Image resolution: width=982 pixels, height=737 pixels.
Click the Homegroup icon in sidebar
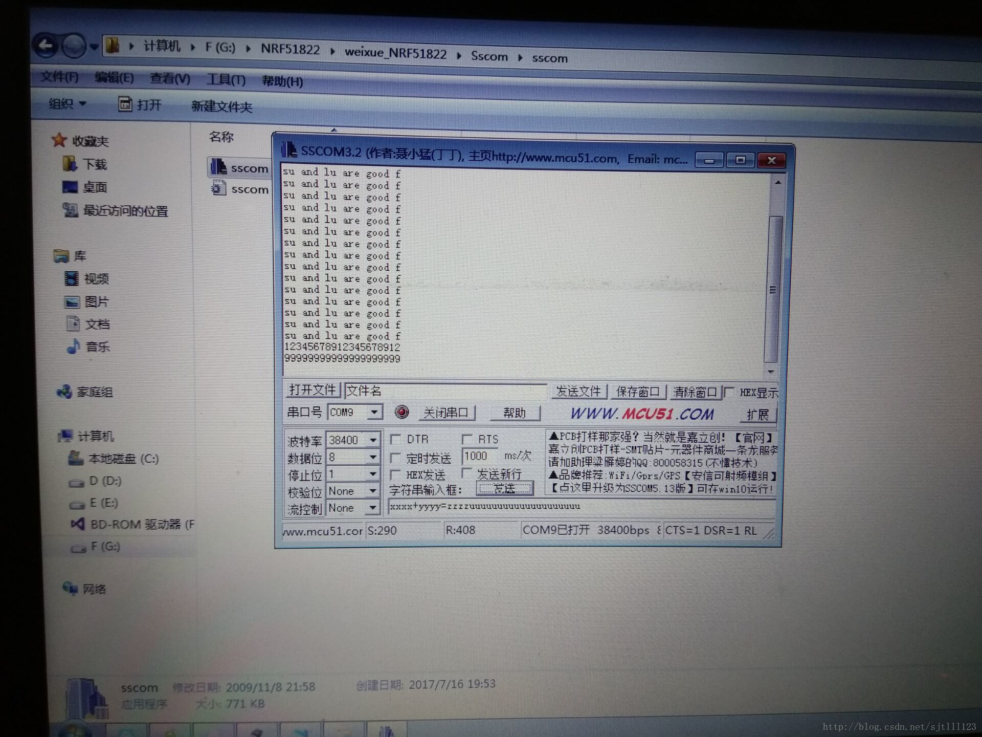coord(64,392)
